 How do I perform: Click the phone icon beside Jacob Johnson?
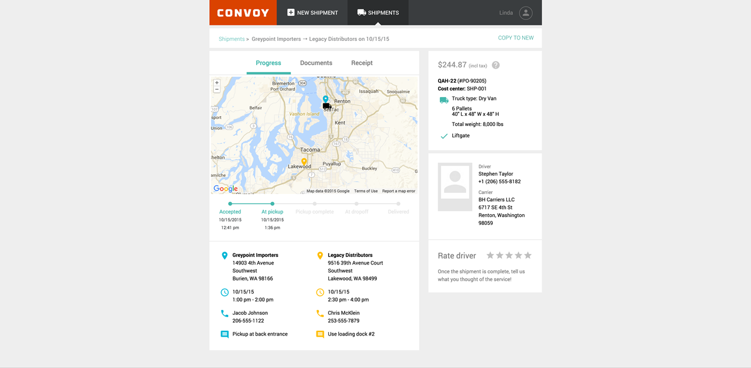click(224, 313)
